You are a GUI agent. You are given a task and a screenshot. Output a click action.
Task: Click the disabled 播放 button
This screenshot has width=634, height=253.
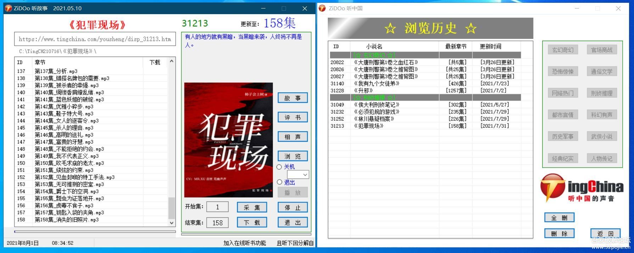pyautogui.click(x=293, y=193)
